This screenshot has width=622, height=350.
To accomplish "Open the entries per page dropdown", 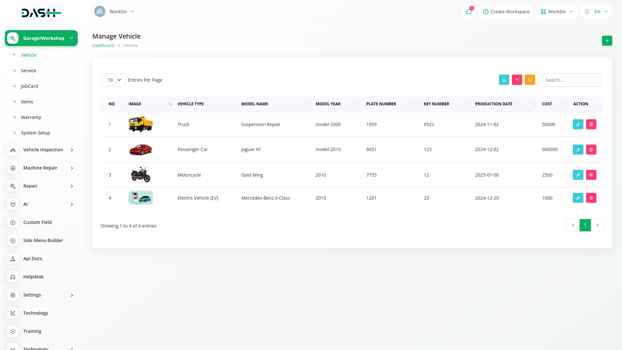I will [x=114, y=80].
